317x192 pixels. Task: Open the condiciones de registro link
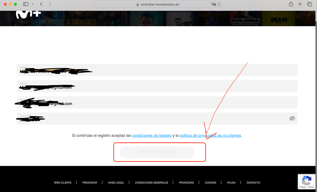(152, 135)
